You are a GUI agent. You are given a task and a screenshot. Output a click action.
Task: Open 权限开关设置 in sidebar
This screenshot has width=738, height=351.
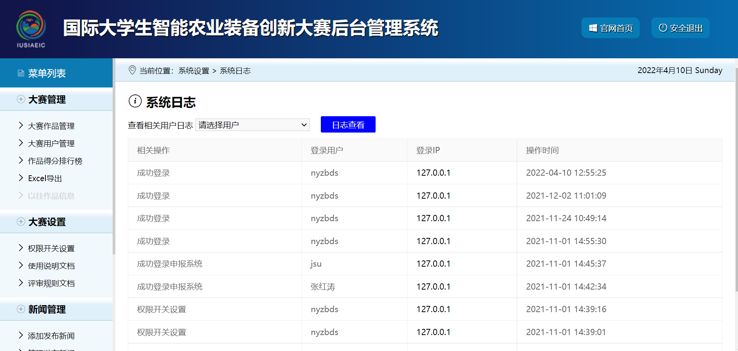(51, 248)
